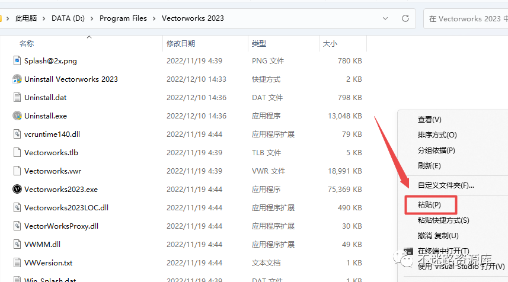508x282 pixels.
Task: Click the Uninstall.exe application icon
Action: 17,116
